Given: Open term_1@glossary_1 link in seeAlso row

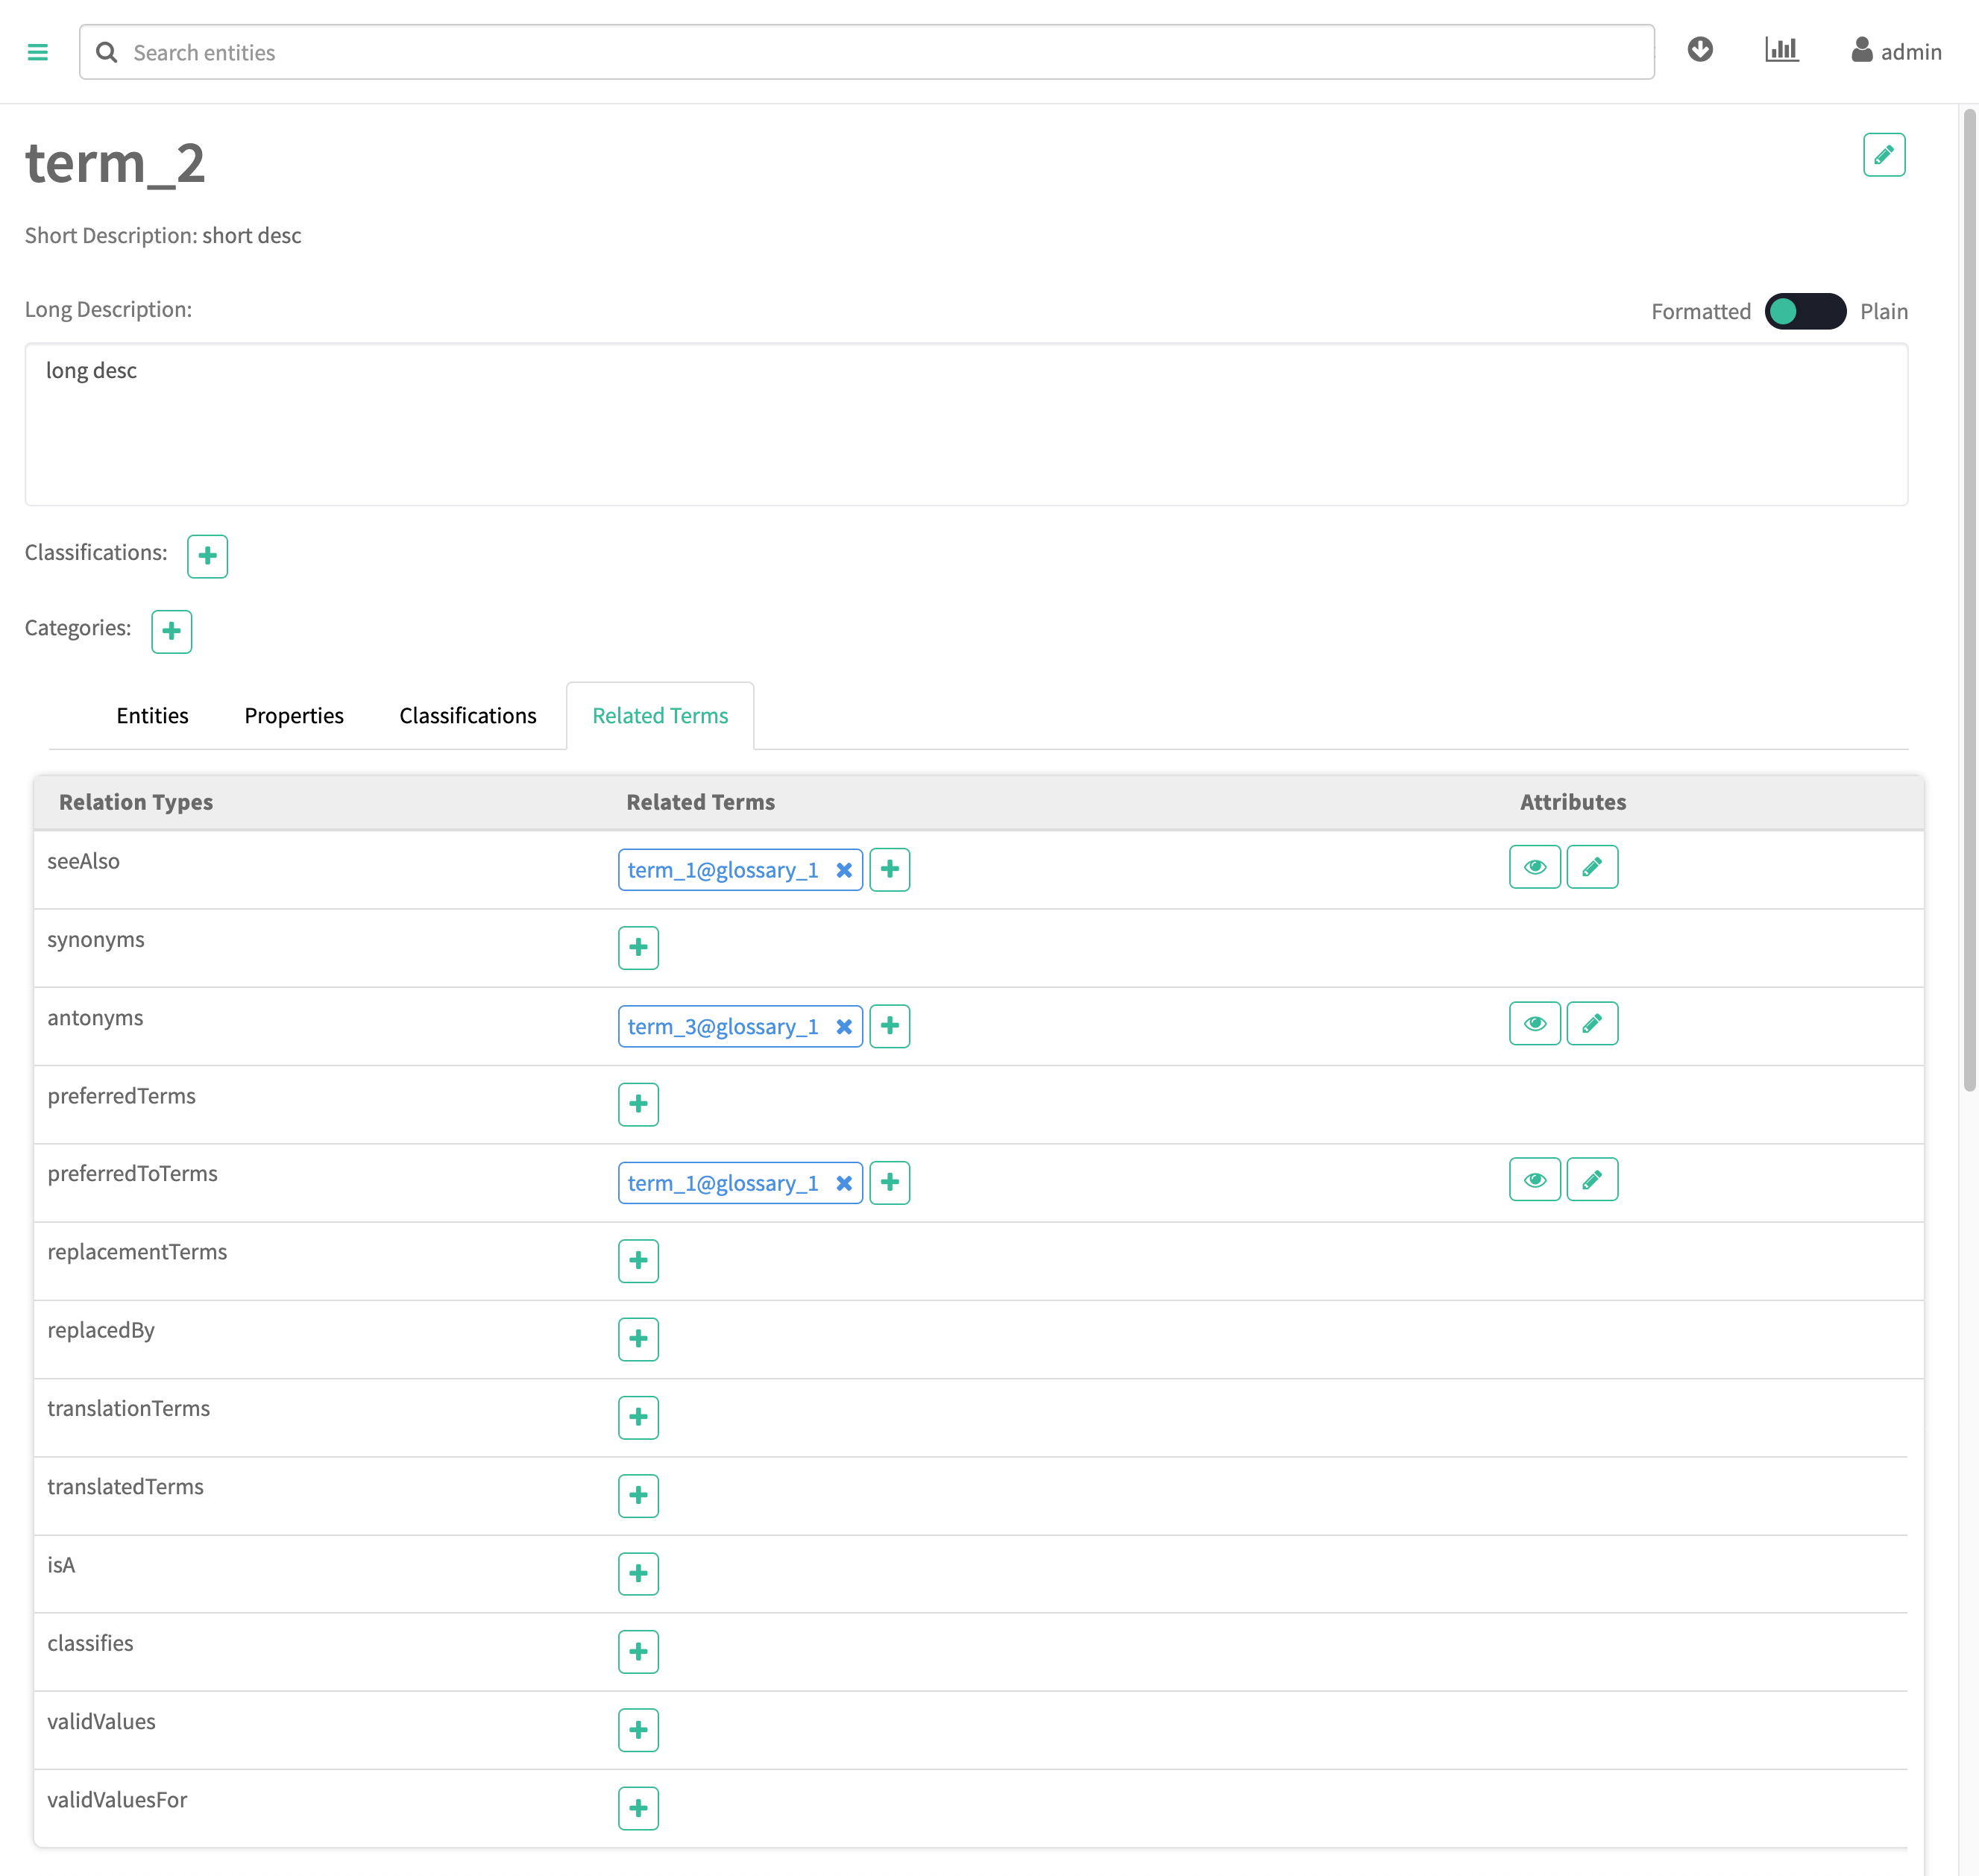Looking at the screenshot, I should 722,870.
